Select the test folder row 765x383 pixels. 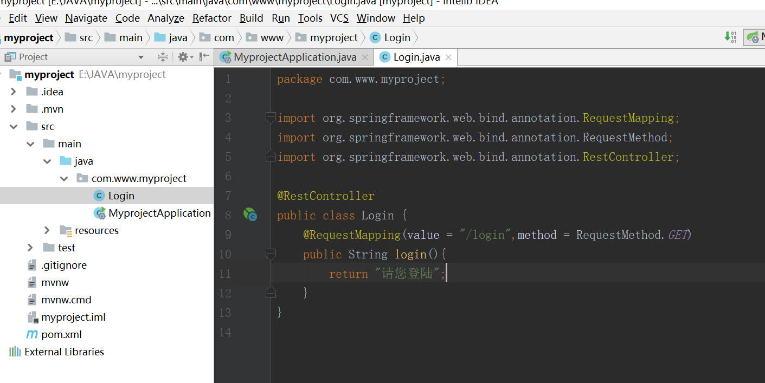pos(107,248)
